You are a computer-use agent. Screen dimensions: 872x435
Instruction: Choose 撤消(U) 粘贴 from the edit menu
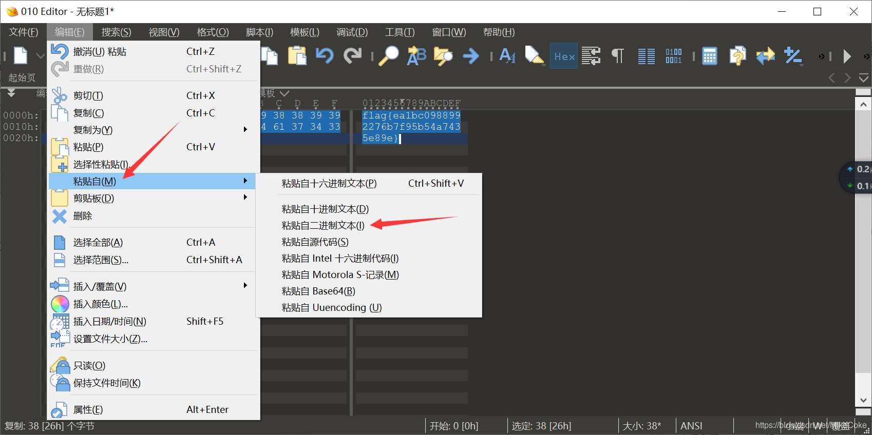(154, 51)
